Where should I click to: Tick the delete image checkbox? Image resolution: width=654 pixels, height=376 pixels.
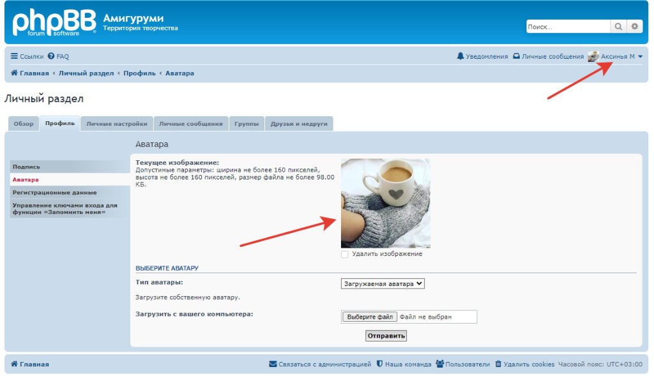tap(345, 254)
